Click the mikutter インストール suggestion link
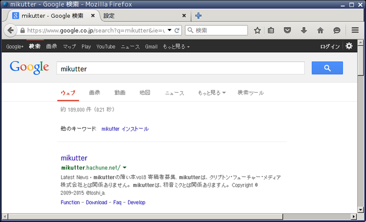The image size is (366, 222). tap(125, 129)
